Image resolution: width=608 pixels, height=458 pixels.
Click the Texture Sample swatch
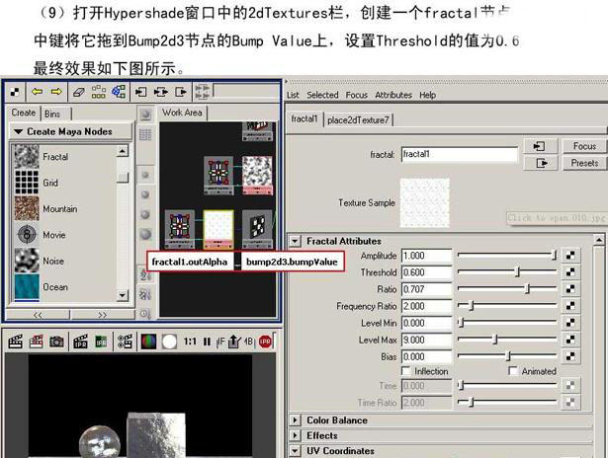tap(424, 202)
